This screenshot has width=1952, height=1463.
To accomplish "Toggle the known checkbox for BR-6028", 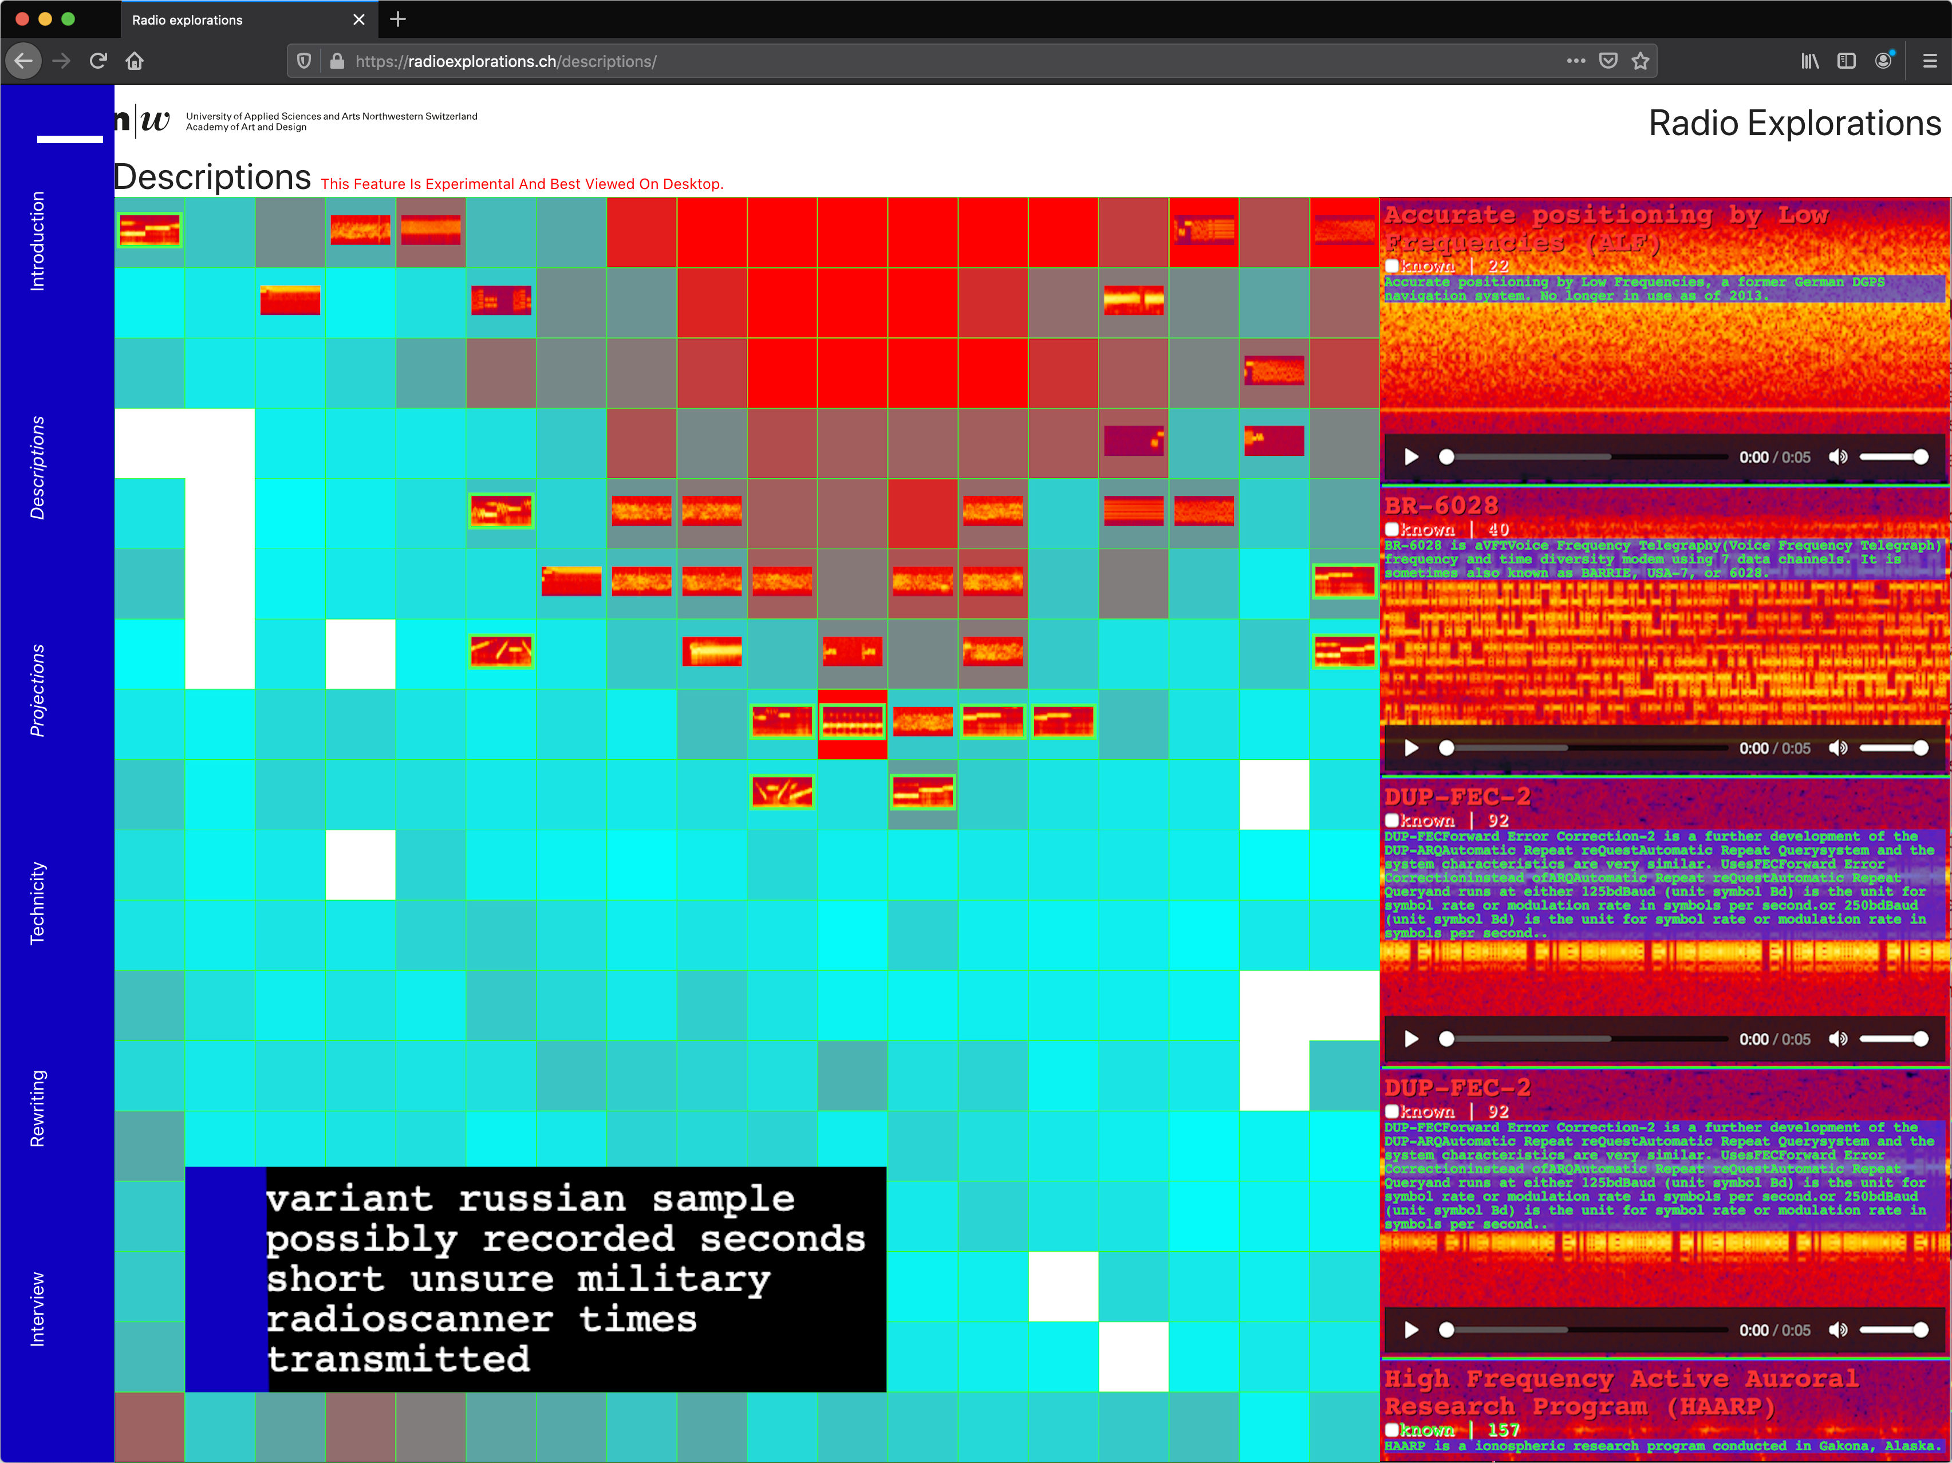I will [1391, 530].
